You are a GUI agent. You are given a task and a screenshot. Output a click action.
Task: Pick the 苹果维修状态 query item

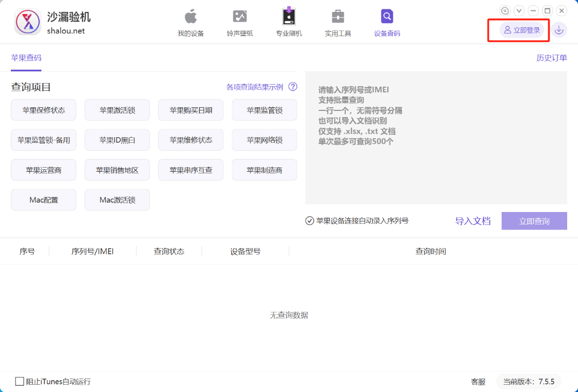190,140
